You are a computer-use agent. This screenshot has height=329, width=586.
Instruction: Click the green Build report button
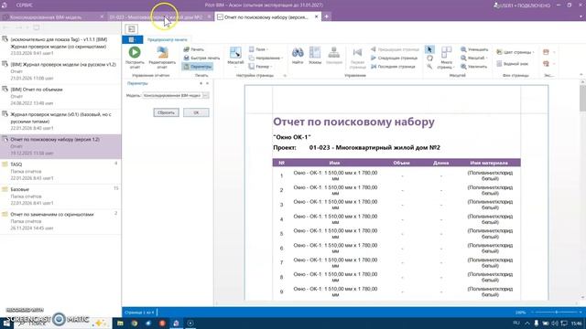tap(135, 57)
